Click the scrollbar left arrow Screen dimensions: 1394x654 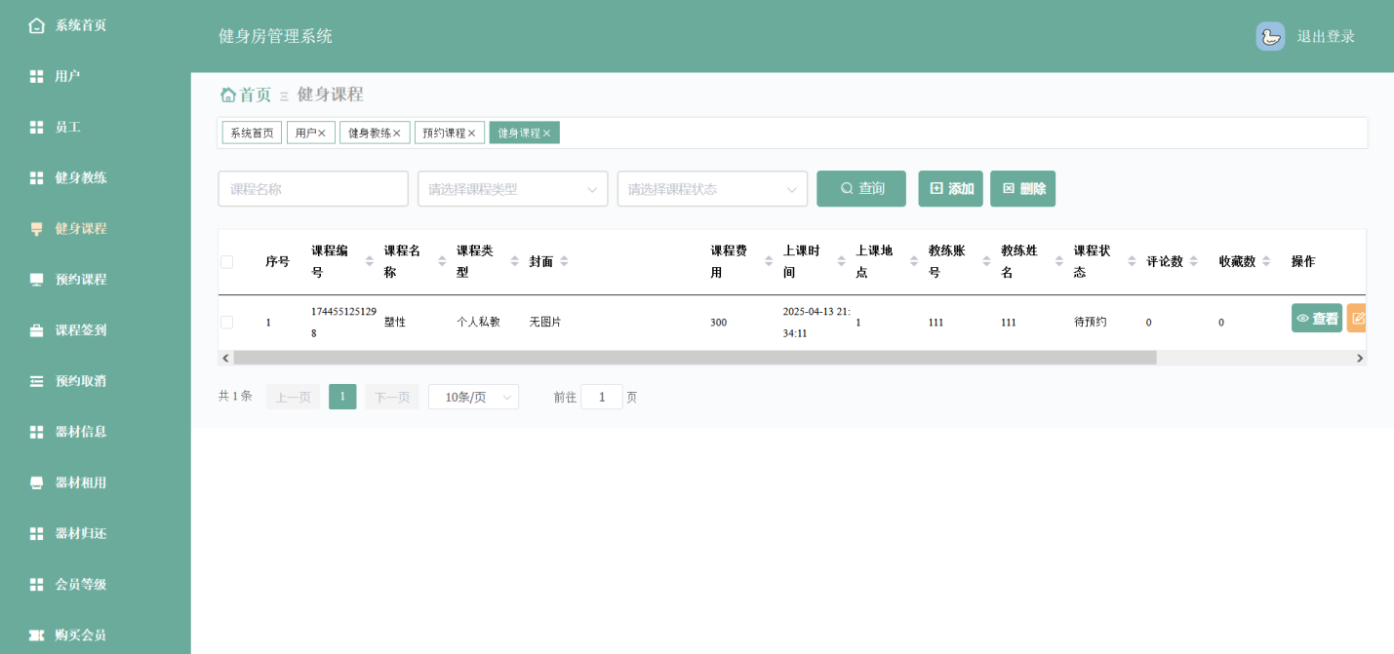[x=225, y=358]
